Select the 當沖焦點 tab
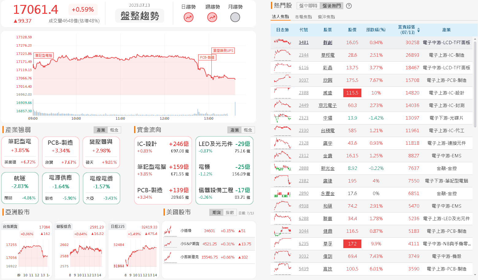Viewport: 478px width, 280px height. tap(326, 17)
